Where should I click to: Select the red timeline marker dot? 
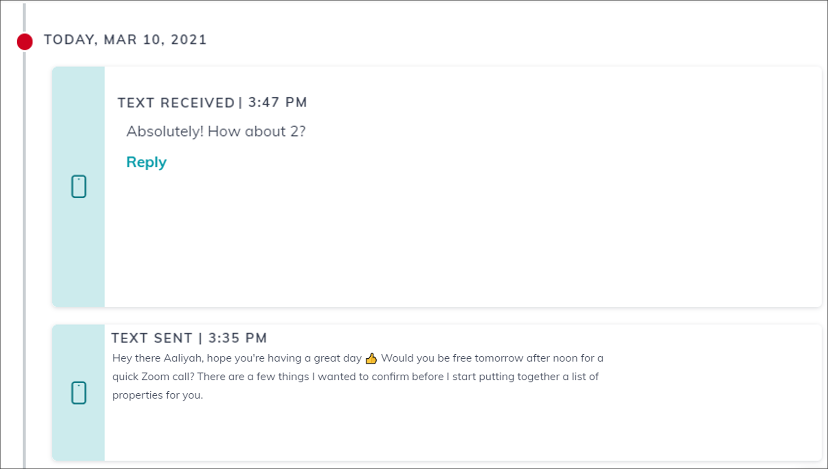pyautogui.click(x=24, y=41)
